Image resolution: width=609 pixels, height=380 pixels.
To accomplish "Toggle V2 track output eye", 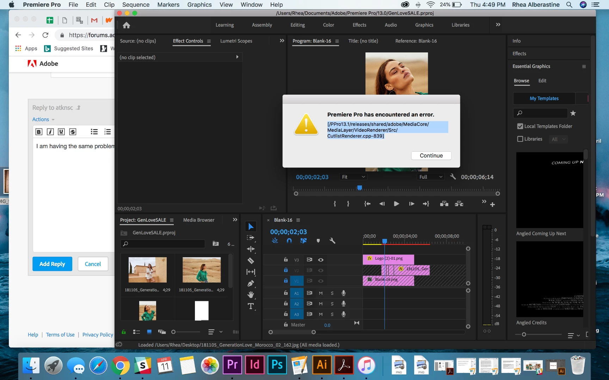I will click(321, 270).
